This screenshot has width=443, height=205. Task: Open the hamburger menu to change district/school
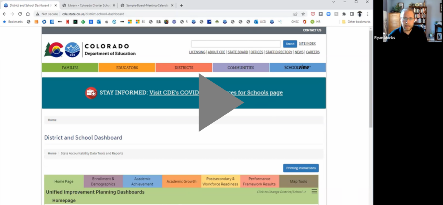(314, 191)
